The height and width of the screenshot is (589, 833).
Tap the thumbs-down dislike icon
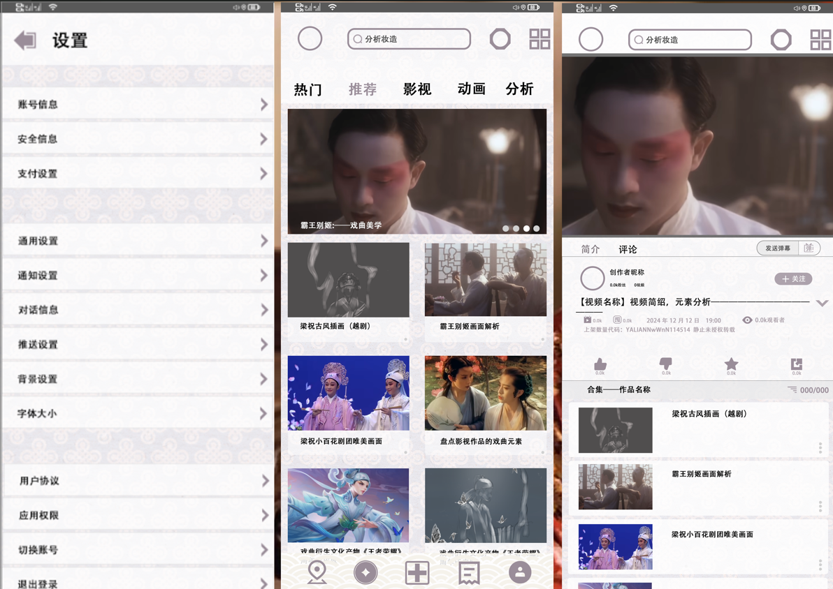click(666, 364)
